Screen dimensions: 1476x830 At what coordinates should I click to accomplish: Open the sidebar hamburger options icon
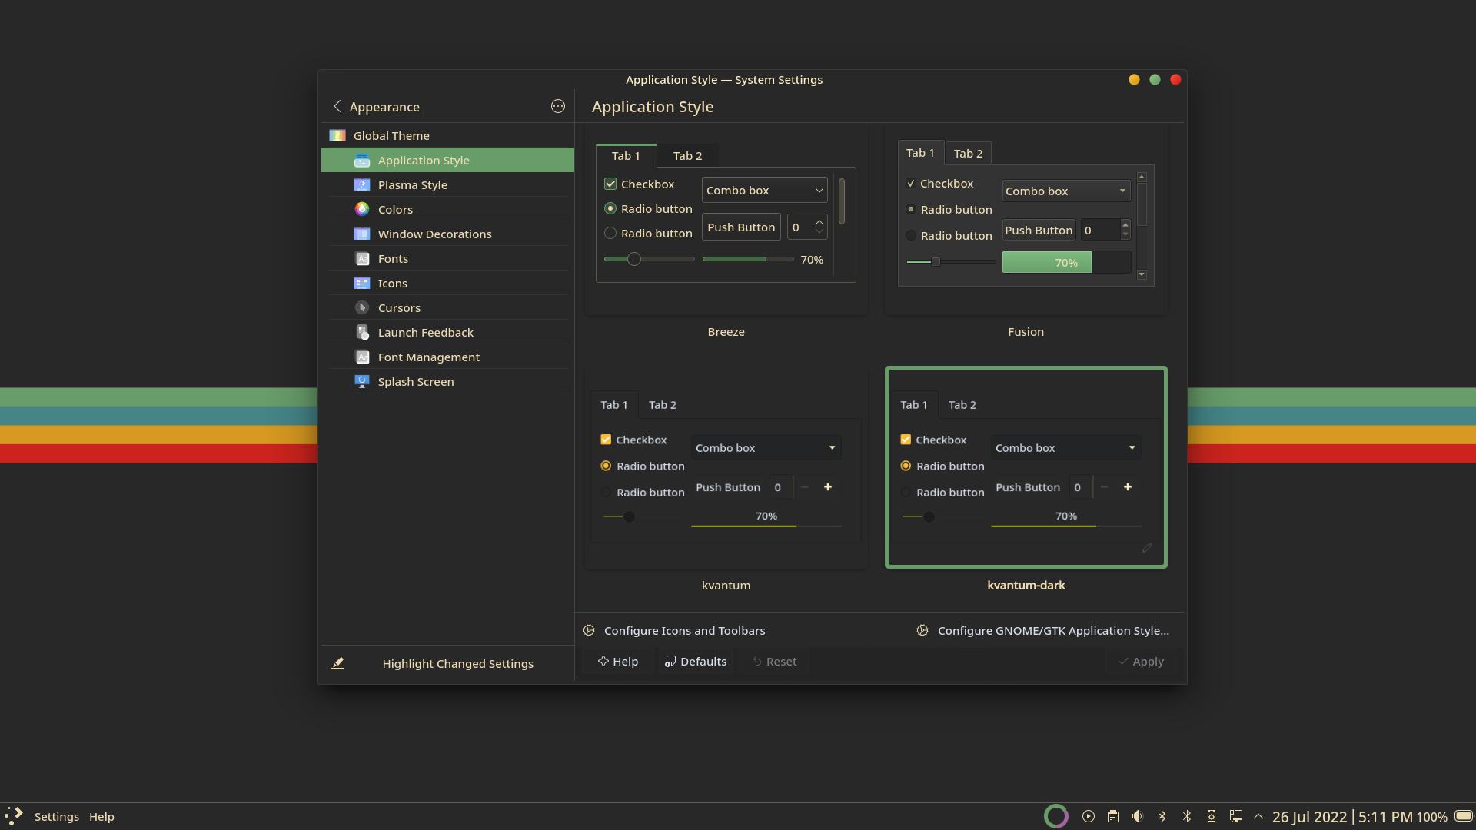click(x=558, y=106)
